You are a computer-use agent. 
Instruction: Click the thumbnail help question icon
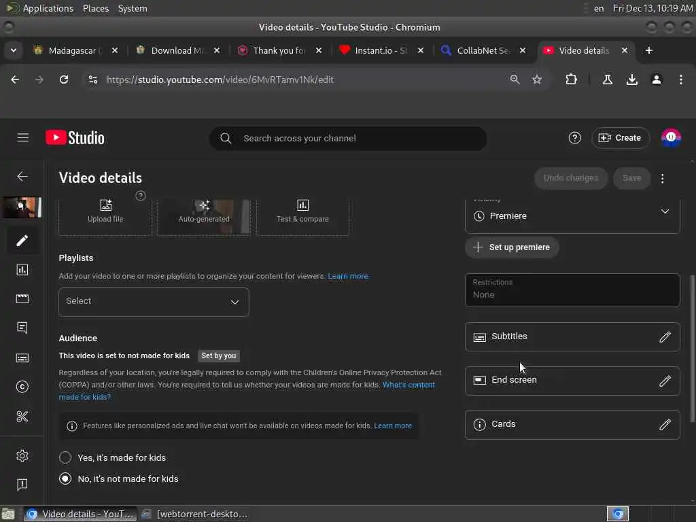coord(140,196)
